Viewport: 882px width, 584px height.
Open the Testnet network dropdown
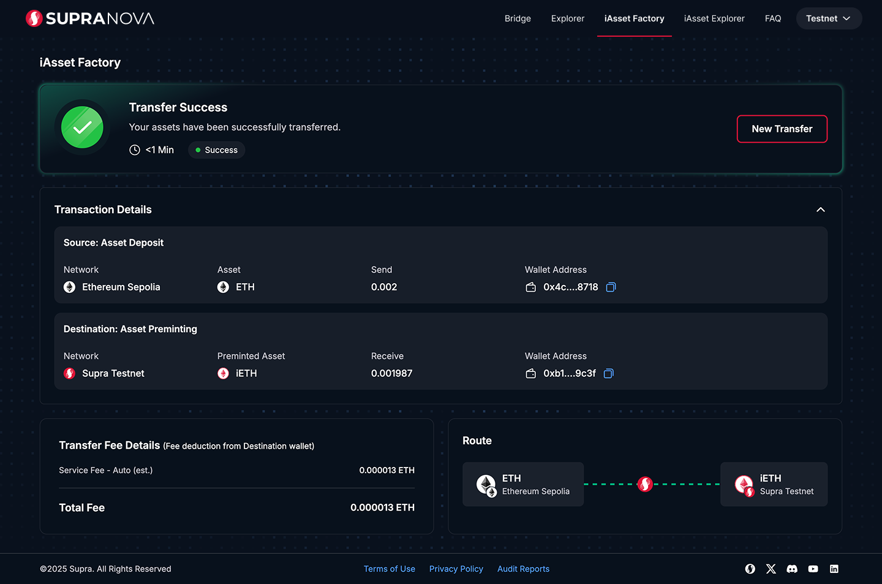[829, 18]
